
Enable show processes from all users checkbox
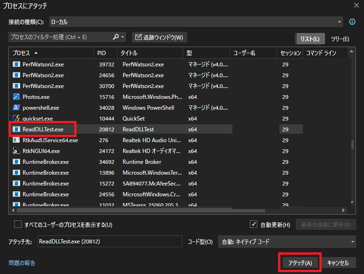pos(18,225)
